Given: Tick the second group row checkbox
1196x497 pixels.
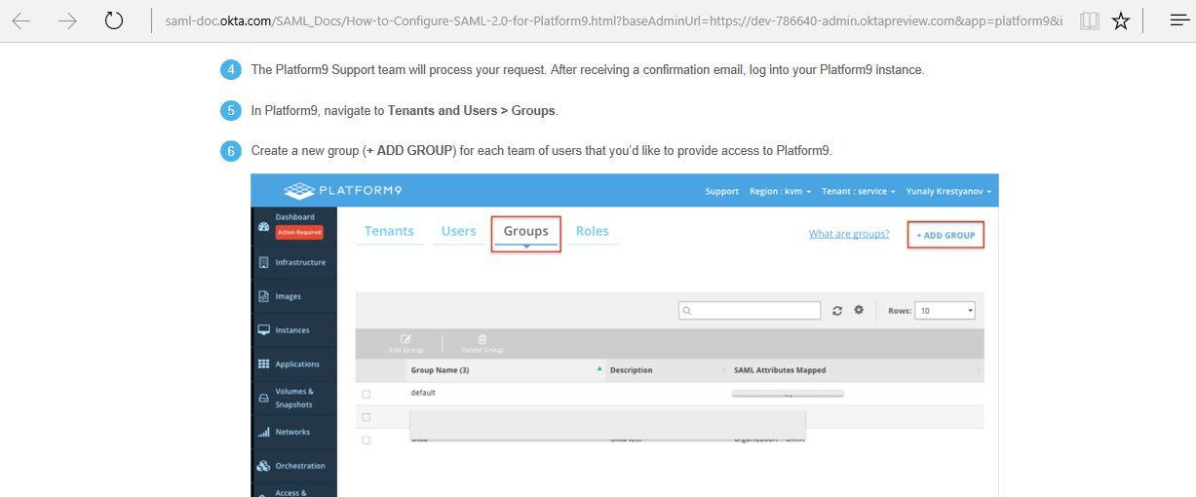Looking at the screenshot, I should click(367, 417).
